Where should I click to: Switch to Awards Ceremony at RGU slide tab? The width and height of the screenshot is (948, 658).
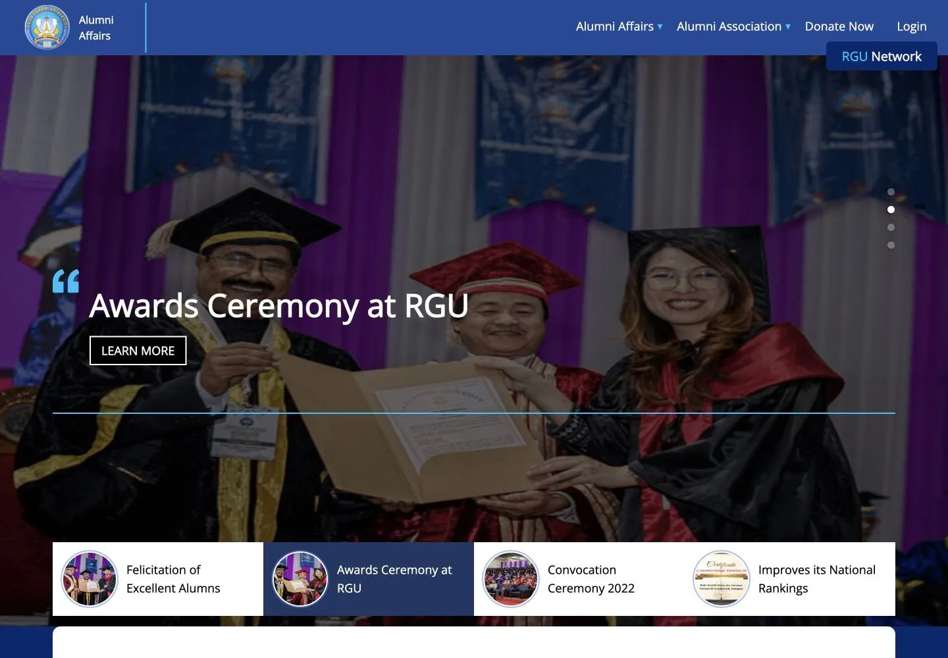pyautogui.click(x=369, y=579)
